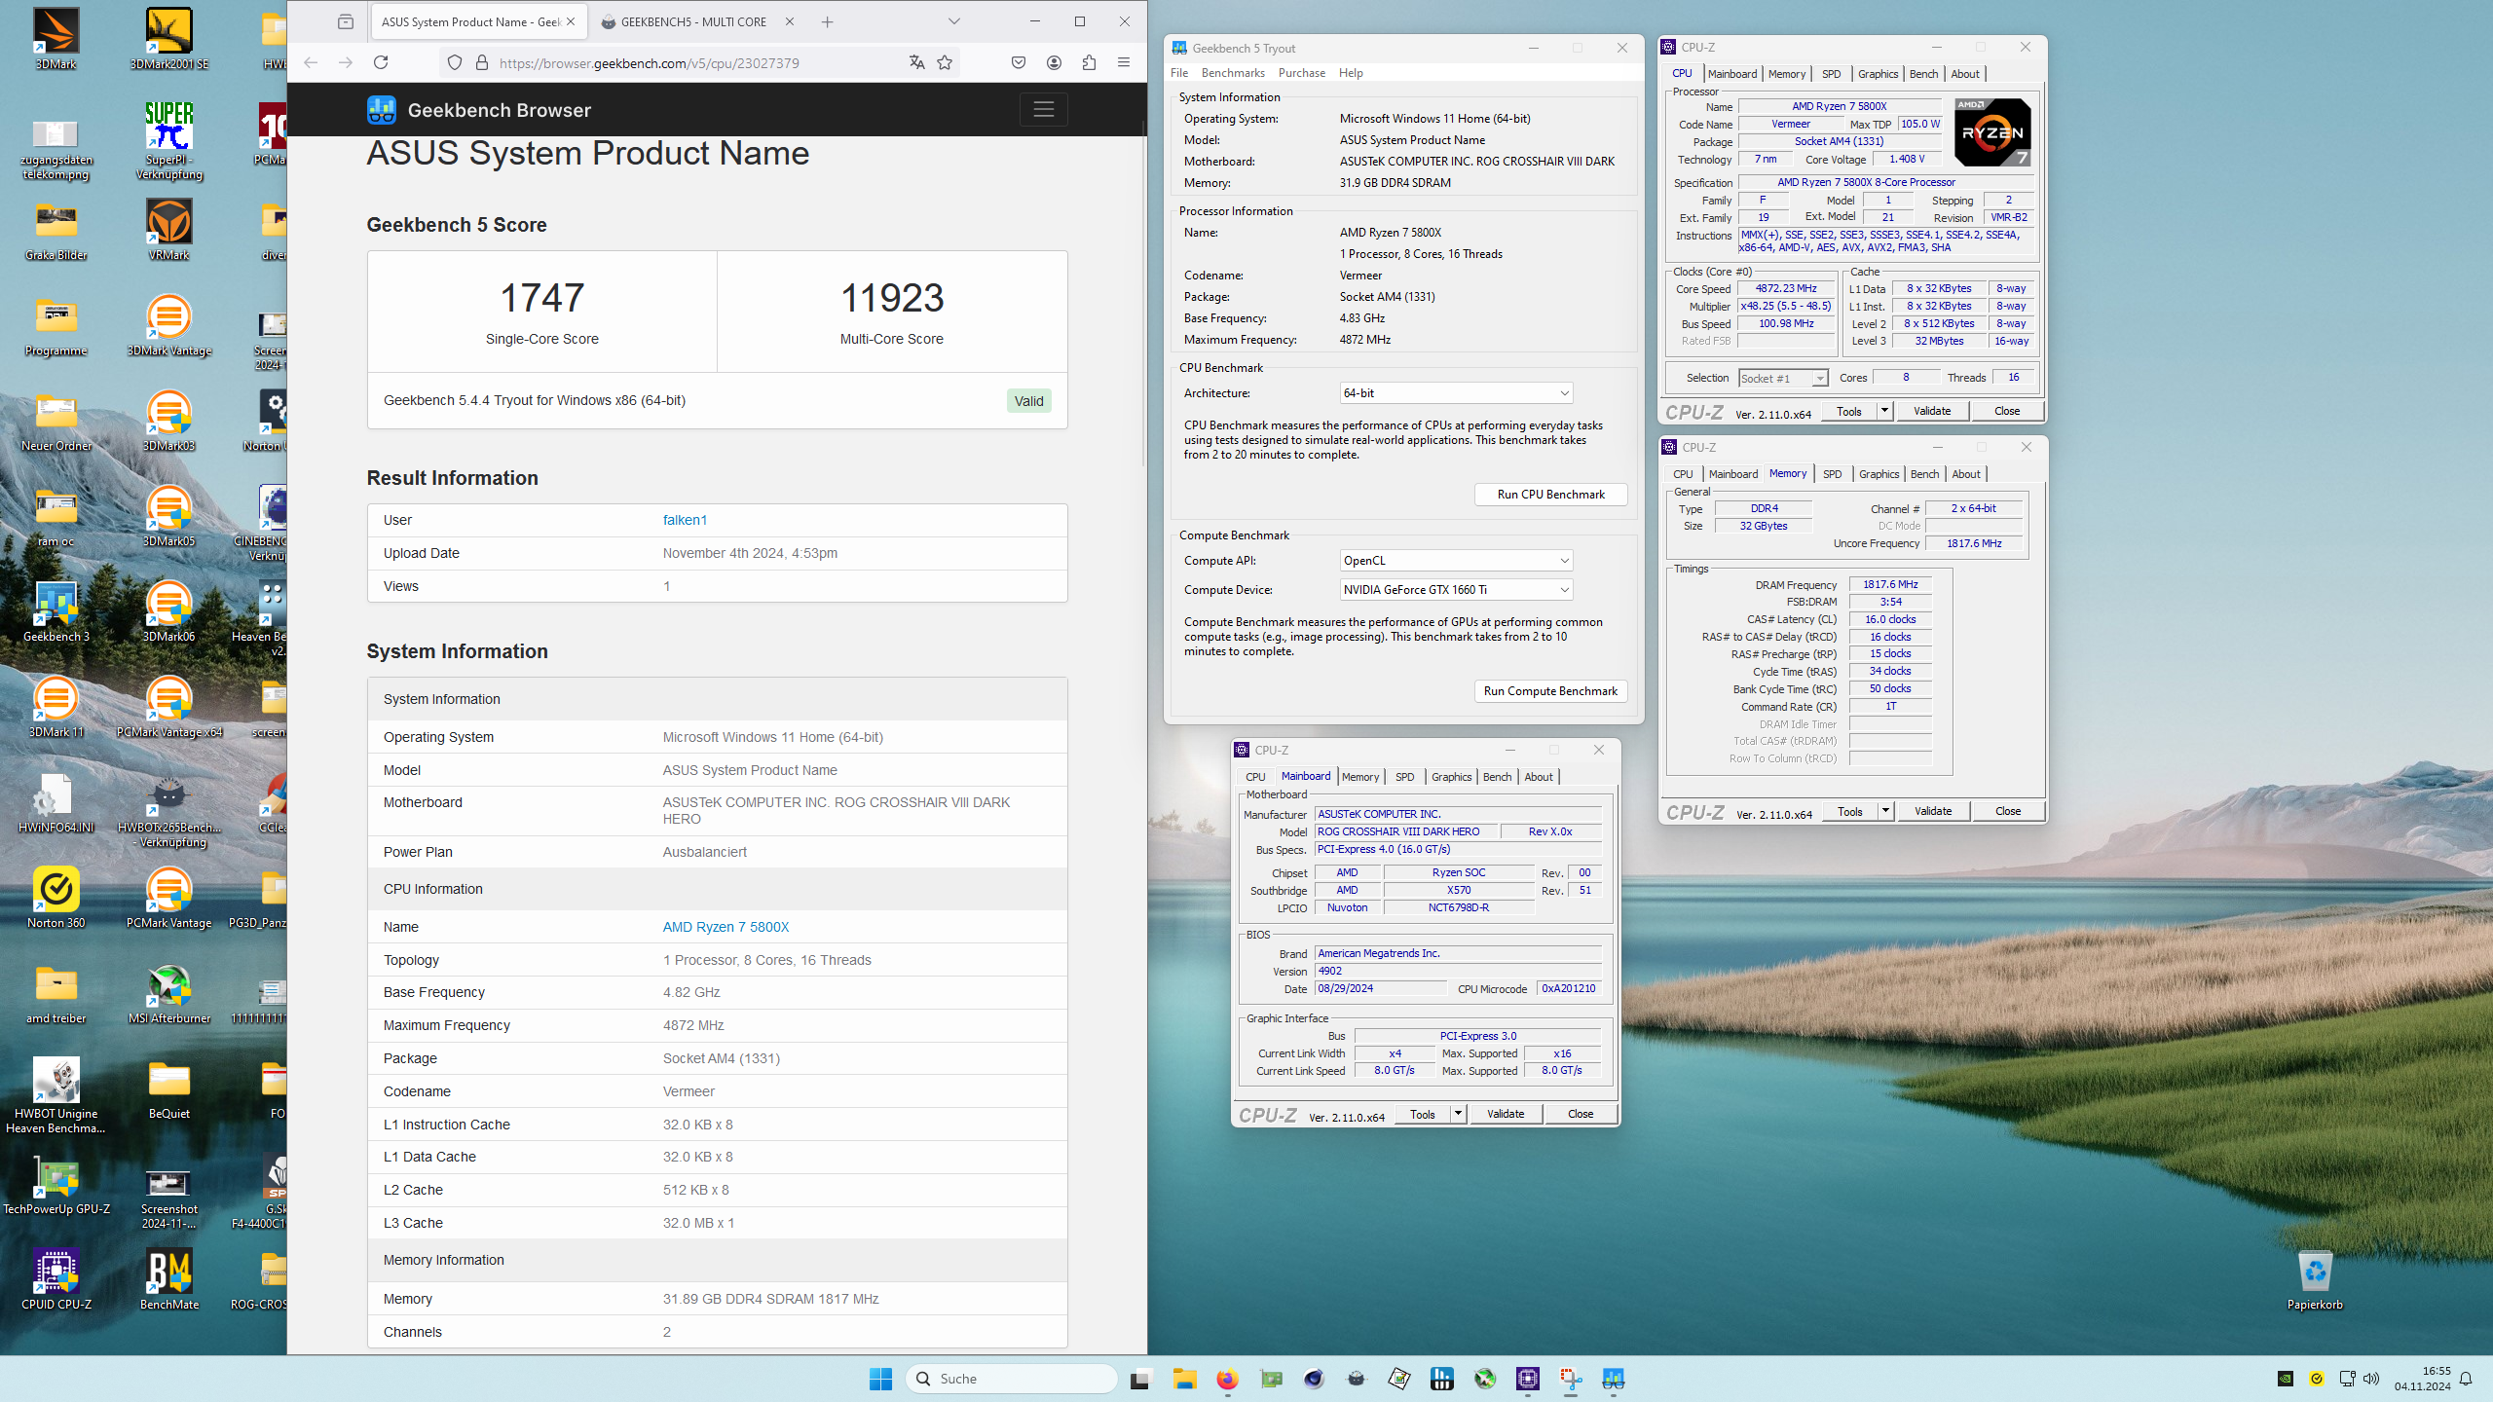The width and height of the screenshot is (2493, 1402).
Task: Open Norton 360 desktop icon
Action: [x=56, y=898]
